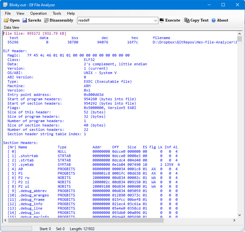Viewport: 245px width, 232px height.
Task: Click the progress bar in the status bar
Action: 17,229
